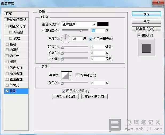
Task: Click the 不透明度 slider handle
Action: pyautogui.click(x=82, y=31)
